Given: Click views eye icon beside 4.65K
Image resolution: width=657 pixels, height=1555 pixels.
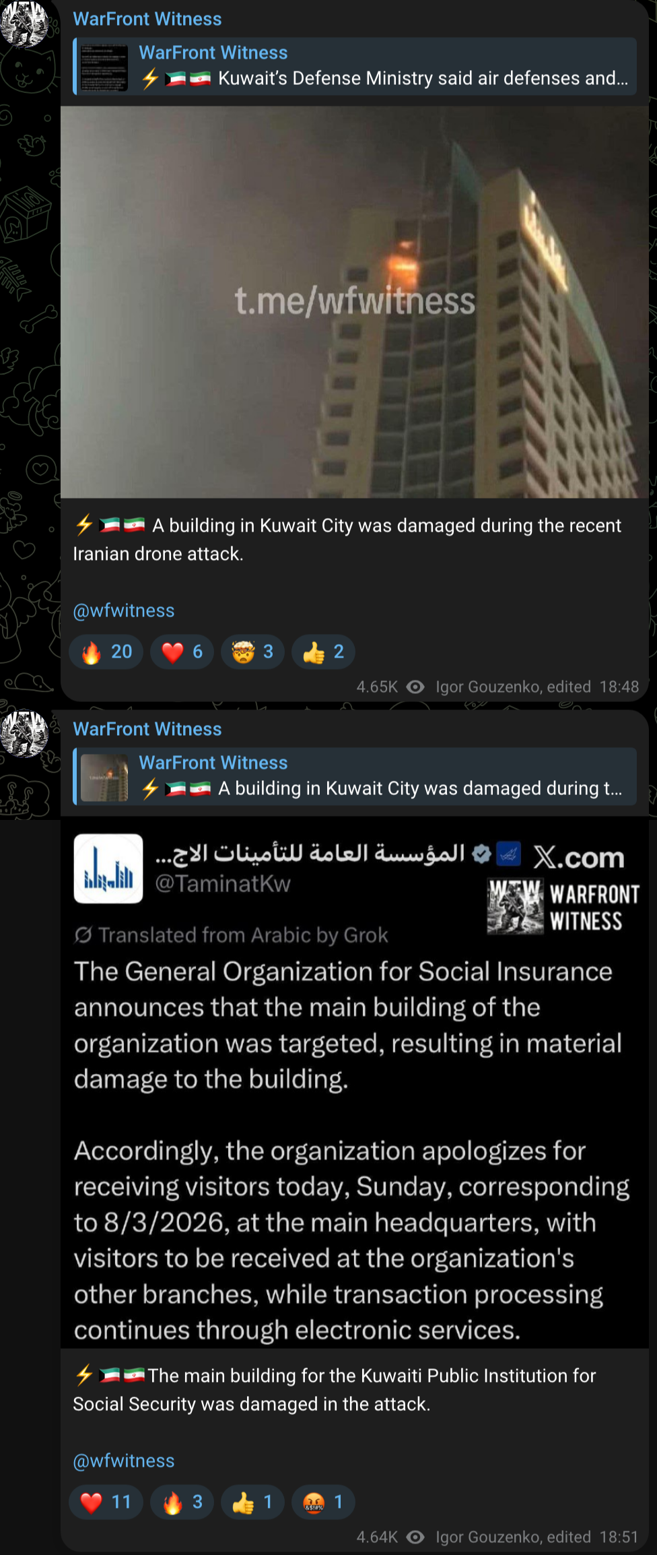Looking at the screenshot, I should pos(416,687).
